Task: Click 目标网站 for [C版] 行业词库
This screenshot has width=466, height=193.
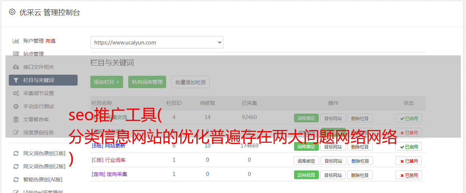Action: (333, 161)
